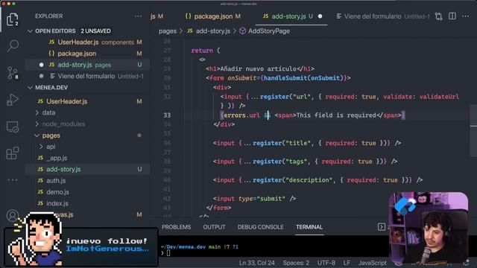This screenshot has height=268, width=477.
Task: Open index.js file
Action: click(x=88, y=203)
